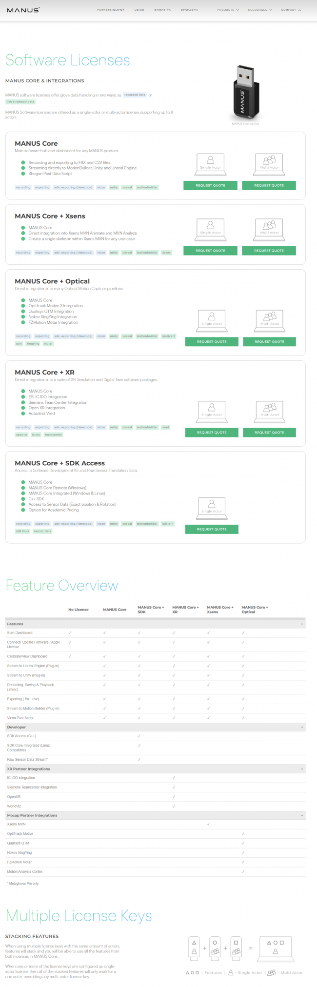Click Core + Xsens Single Actor icon
Viewport: 317px width, 987px height.
pos(211,229)
